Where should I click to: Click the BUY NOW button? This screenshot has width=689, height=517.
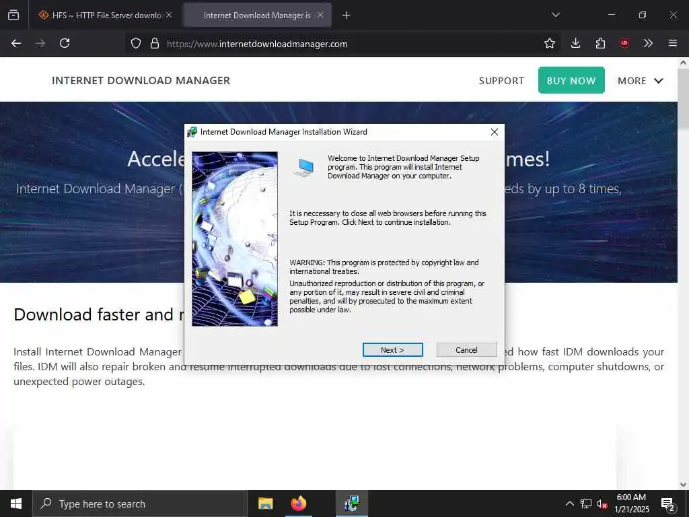(571, 81)
